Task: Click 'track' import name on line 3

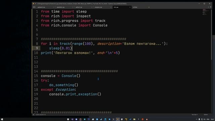Action: coord(100,21)
